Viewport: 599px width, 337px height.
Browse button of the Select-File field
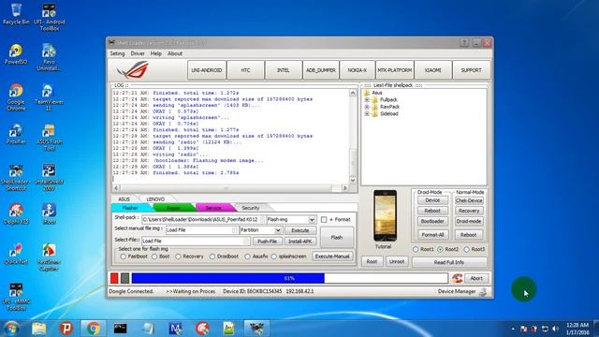coord(246,242)
